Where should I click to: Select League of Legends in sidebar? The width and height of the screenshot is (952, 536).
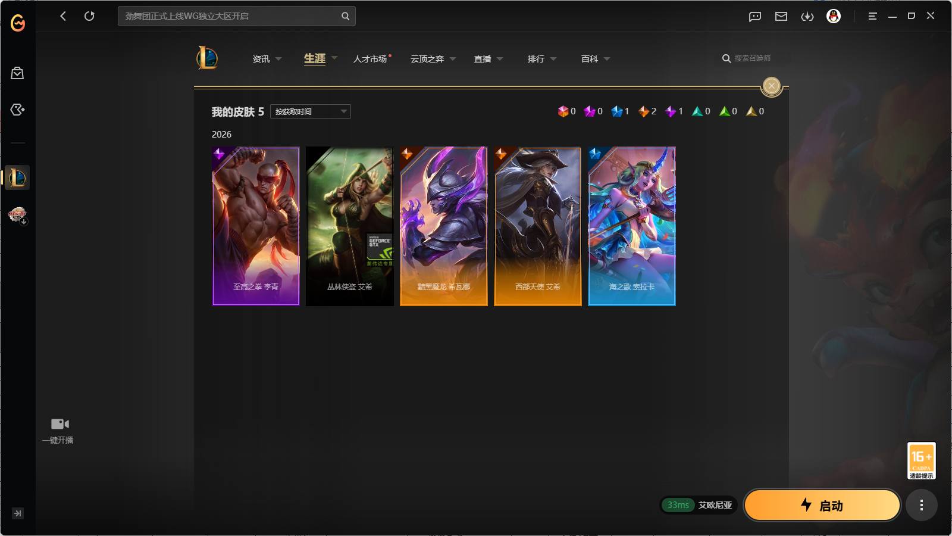(17, 177)
